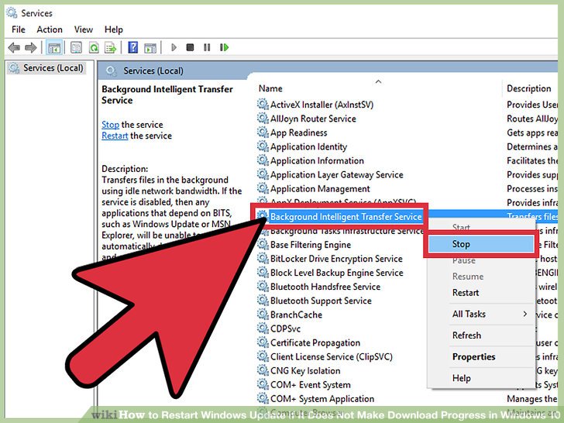The image size is (564, 423).
Task: Click the Stop Service square icon
Action: (190, 47)
